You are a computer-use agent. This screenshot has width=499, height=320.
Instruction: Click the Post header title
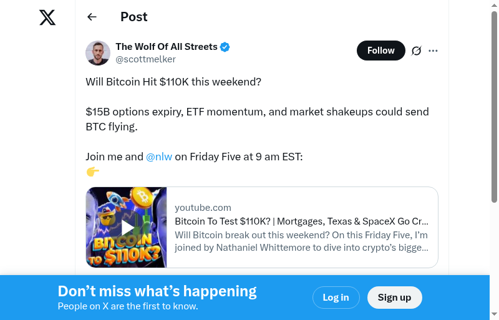pyautogui.click(x=134, y=17)
